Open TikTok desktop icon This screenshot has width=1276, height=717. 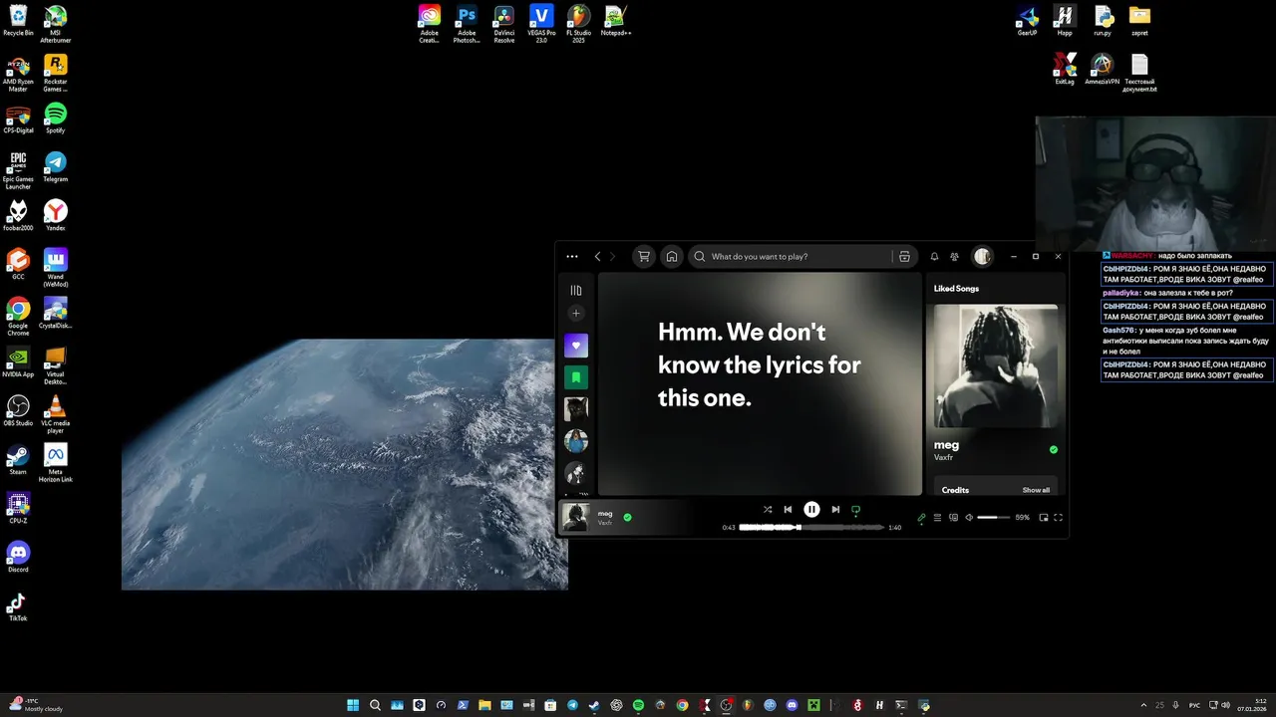[18, 605]
